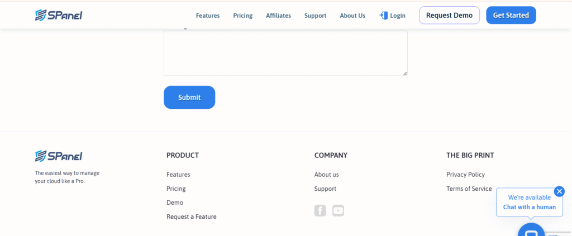The width and height of the screenshot is (572, 236).
Task: Click the SPanel logo in header
Action: pyautogui.click(x=58, y=15)
